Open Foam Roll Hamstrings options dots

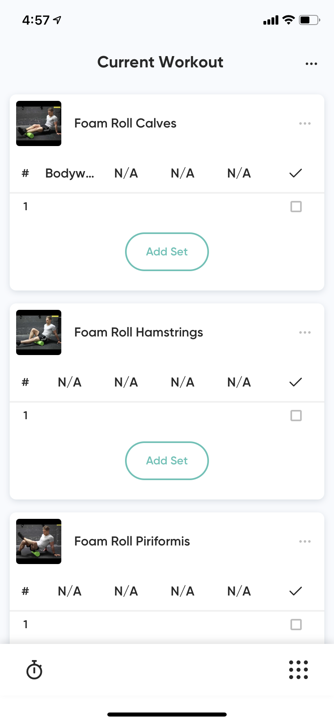pyautogui.click(x=305, y=332)
